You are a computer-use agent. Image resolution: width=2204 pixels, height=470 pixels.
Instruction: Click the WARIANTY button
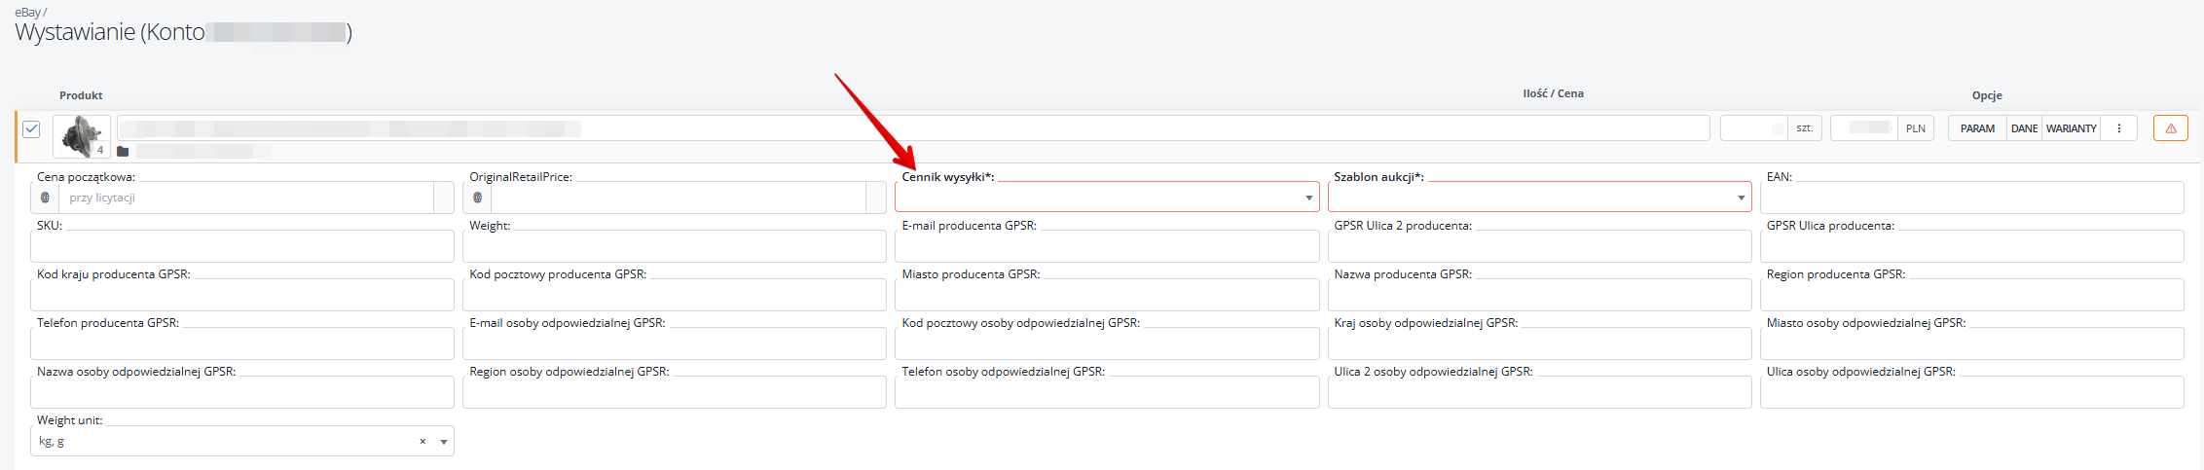[2071, 128]
